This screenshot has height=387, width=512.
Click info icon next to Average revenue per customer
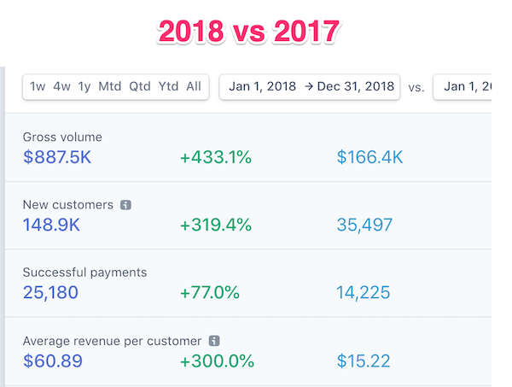click(214, 340)
